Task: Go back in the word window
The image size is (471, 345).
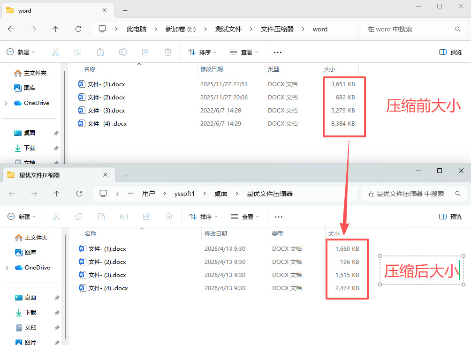Action: [x=11, y=29]
